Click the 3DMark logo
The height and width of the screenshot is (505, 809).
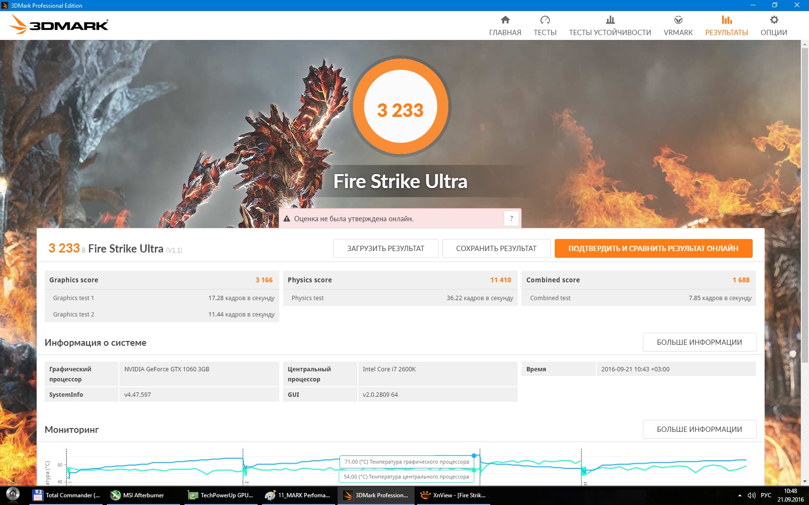tap(59, 25)
